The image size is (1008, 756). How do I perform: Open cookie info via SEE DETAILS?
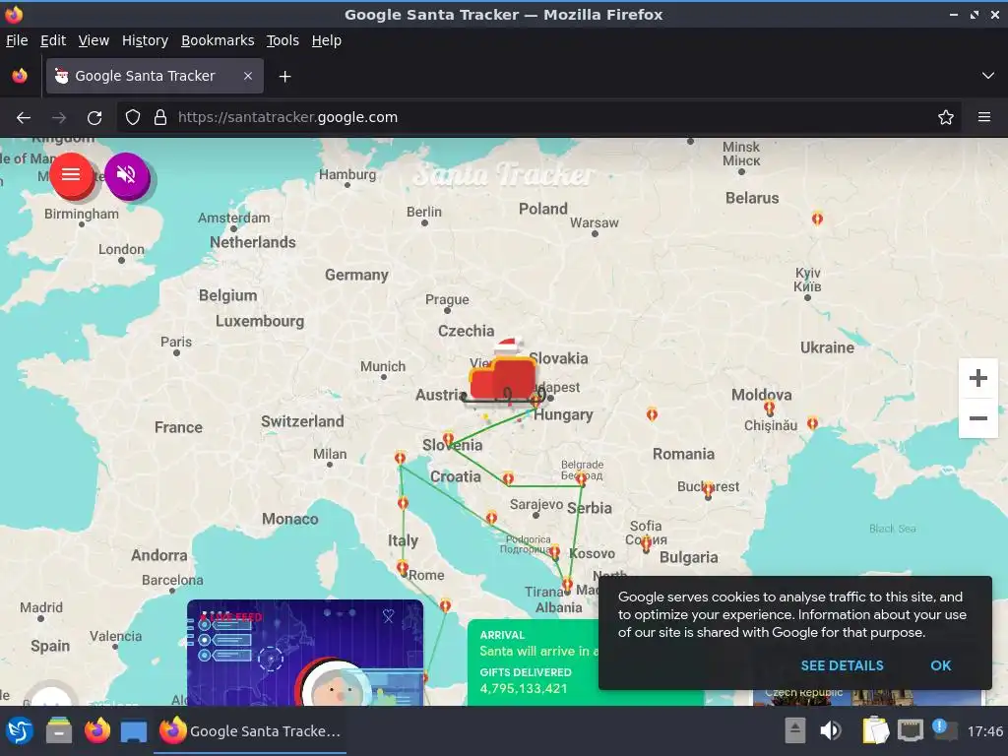click(842, 665)
